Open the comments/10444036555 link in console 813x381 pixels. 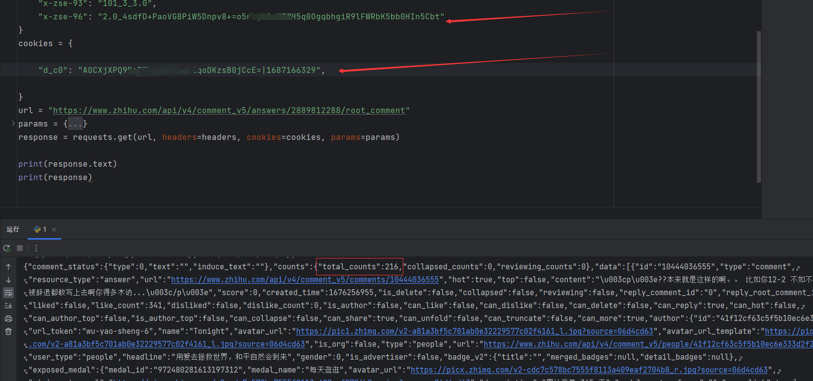tap(305, 280)
